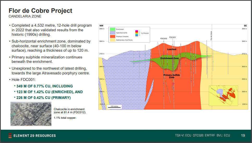This screenshot has height=143, width=252.
Task: Click the '100 metres' scale bar
Action: tap(114, 107)
